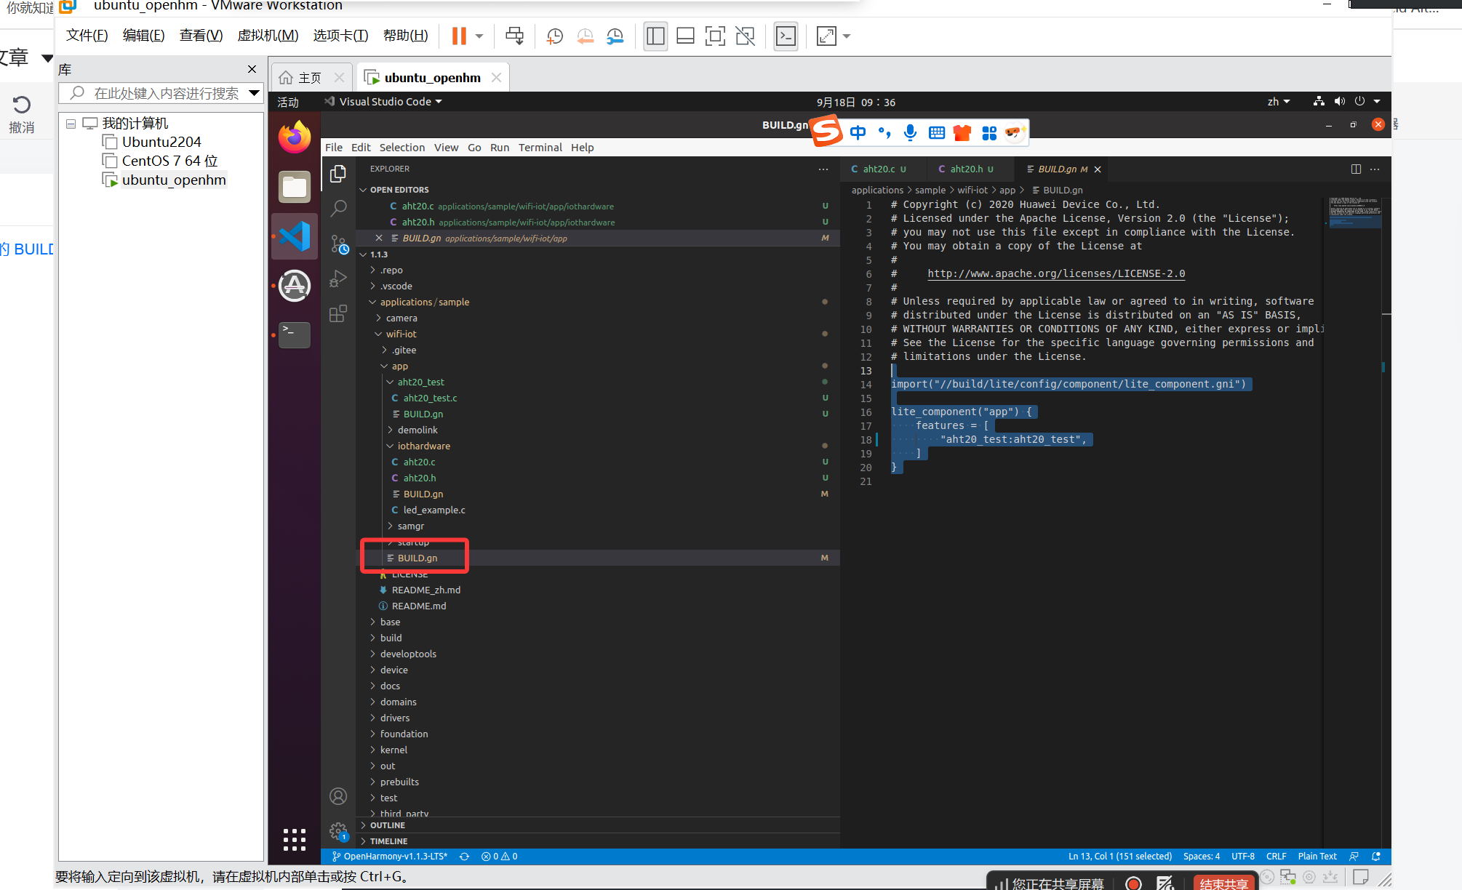1462x890 pixels.
Task: Open VMware 虚拟机(M) menu
Action: (268, 36)
